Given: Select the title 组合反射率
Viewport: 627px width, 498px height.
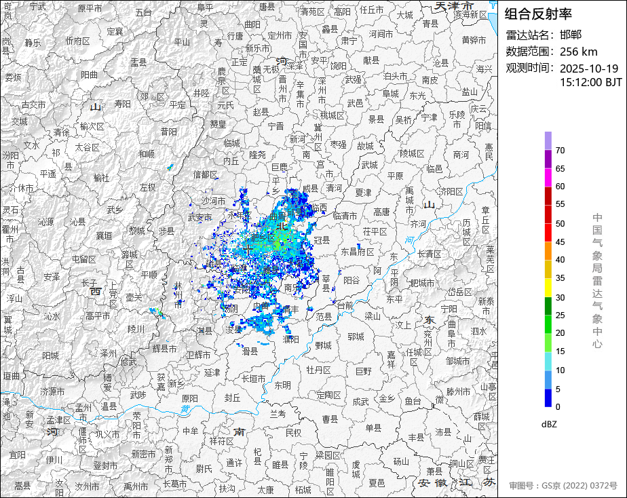Looking at the screenshot, I should (538, 14).
